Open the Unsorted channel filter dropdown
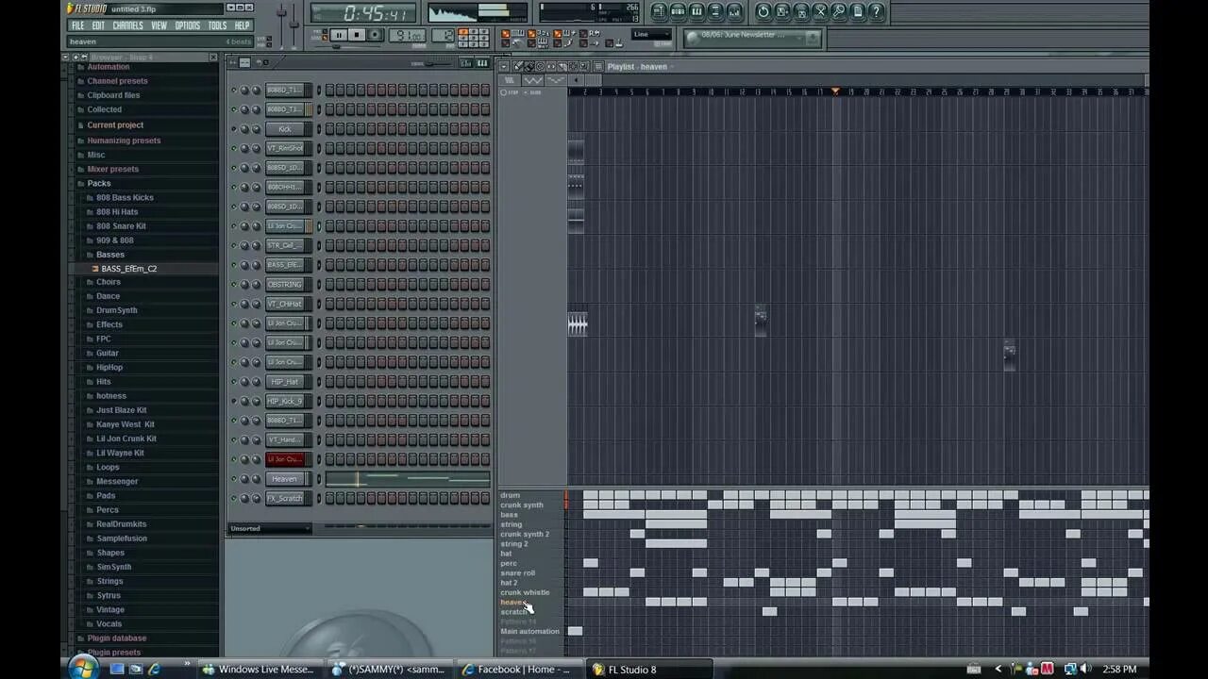The width and height of the screenshot is (1208, 679). point(269,528)
